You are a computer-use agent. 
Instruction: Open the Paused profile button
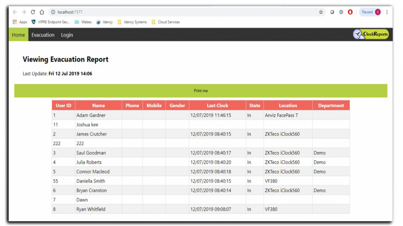click(371, 12)
